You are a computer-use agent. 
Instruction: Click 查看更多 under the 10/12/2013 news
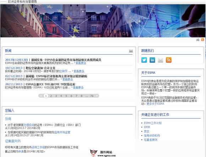coord(79,71)
